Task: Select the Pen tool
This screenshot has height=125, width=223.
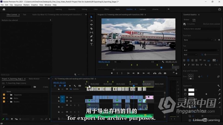Action: 91,37
